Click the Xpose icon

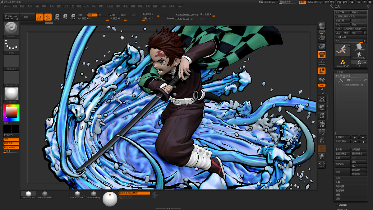pyautogui.click(x=322, y=165)
